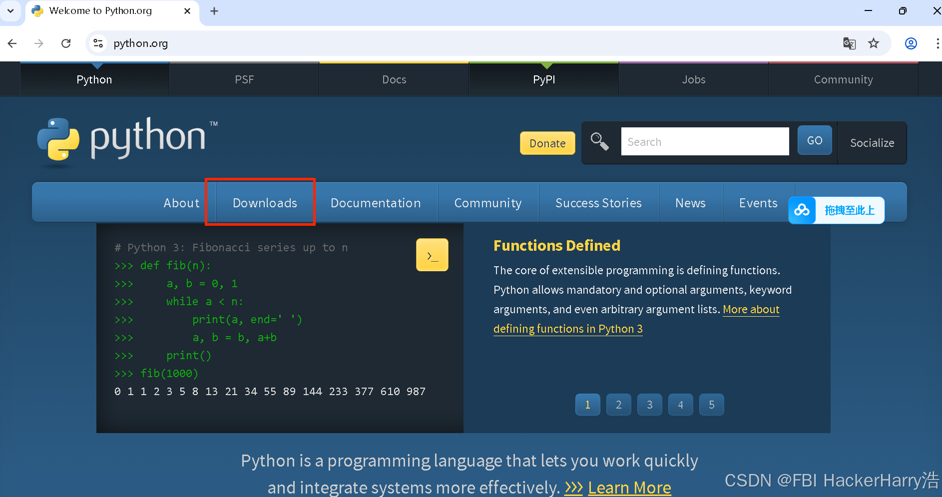Screen dimensions: 942x497
Task: Open the Chrome profile icon
Action: tap(911, 43)
